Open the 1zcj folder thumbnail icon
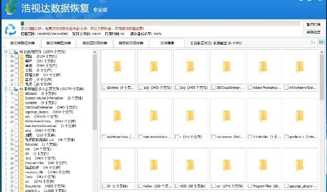This screenshot has height=192, width=327. coord(154,67)
